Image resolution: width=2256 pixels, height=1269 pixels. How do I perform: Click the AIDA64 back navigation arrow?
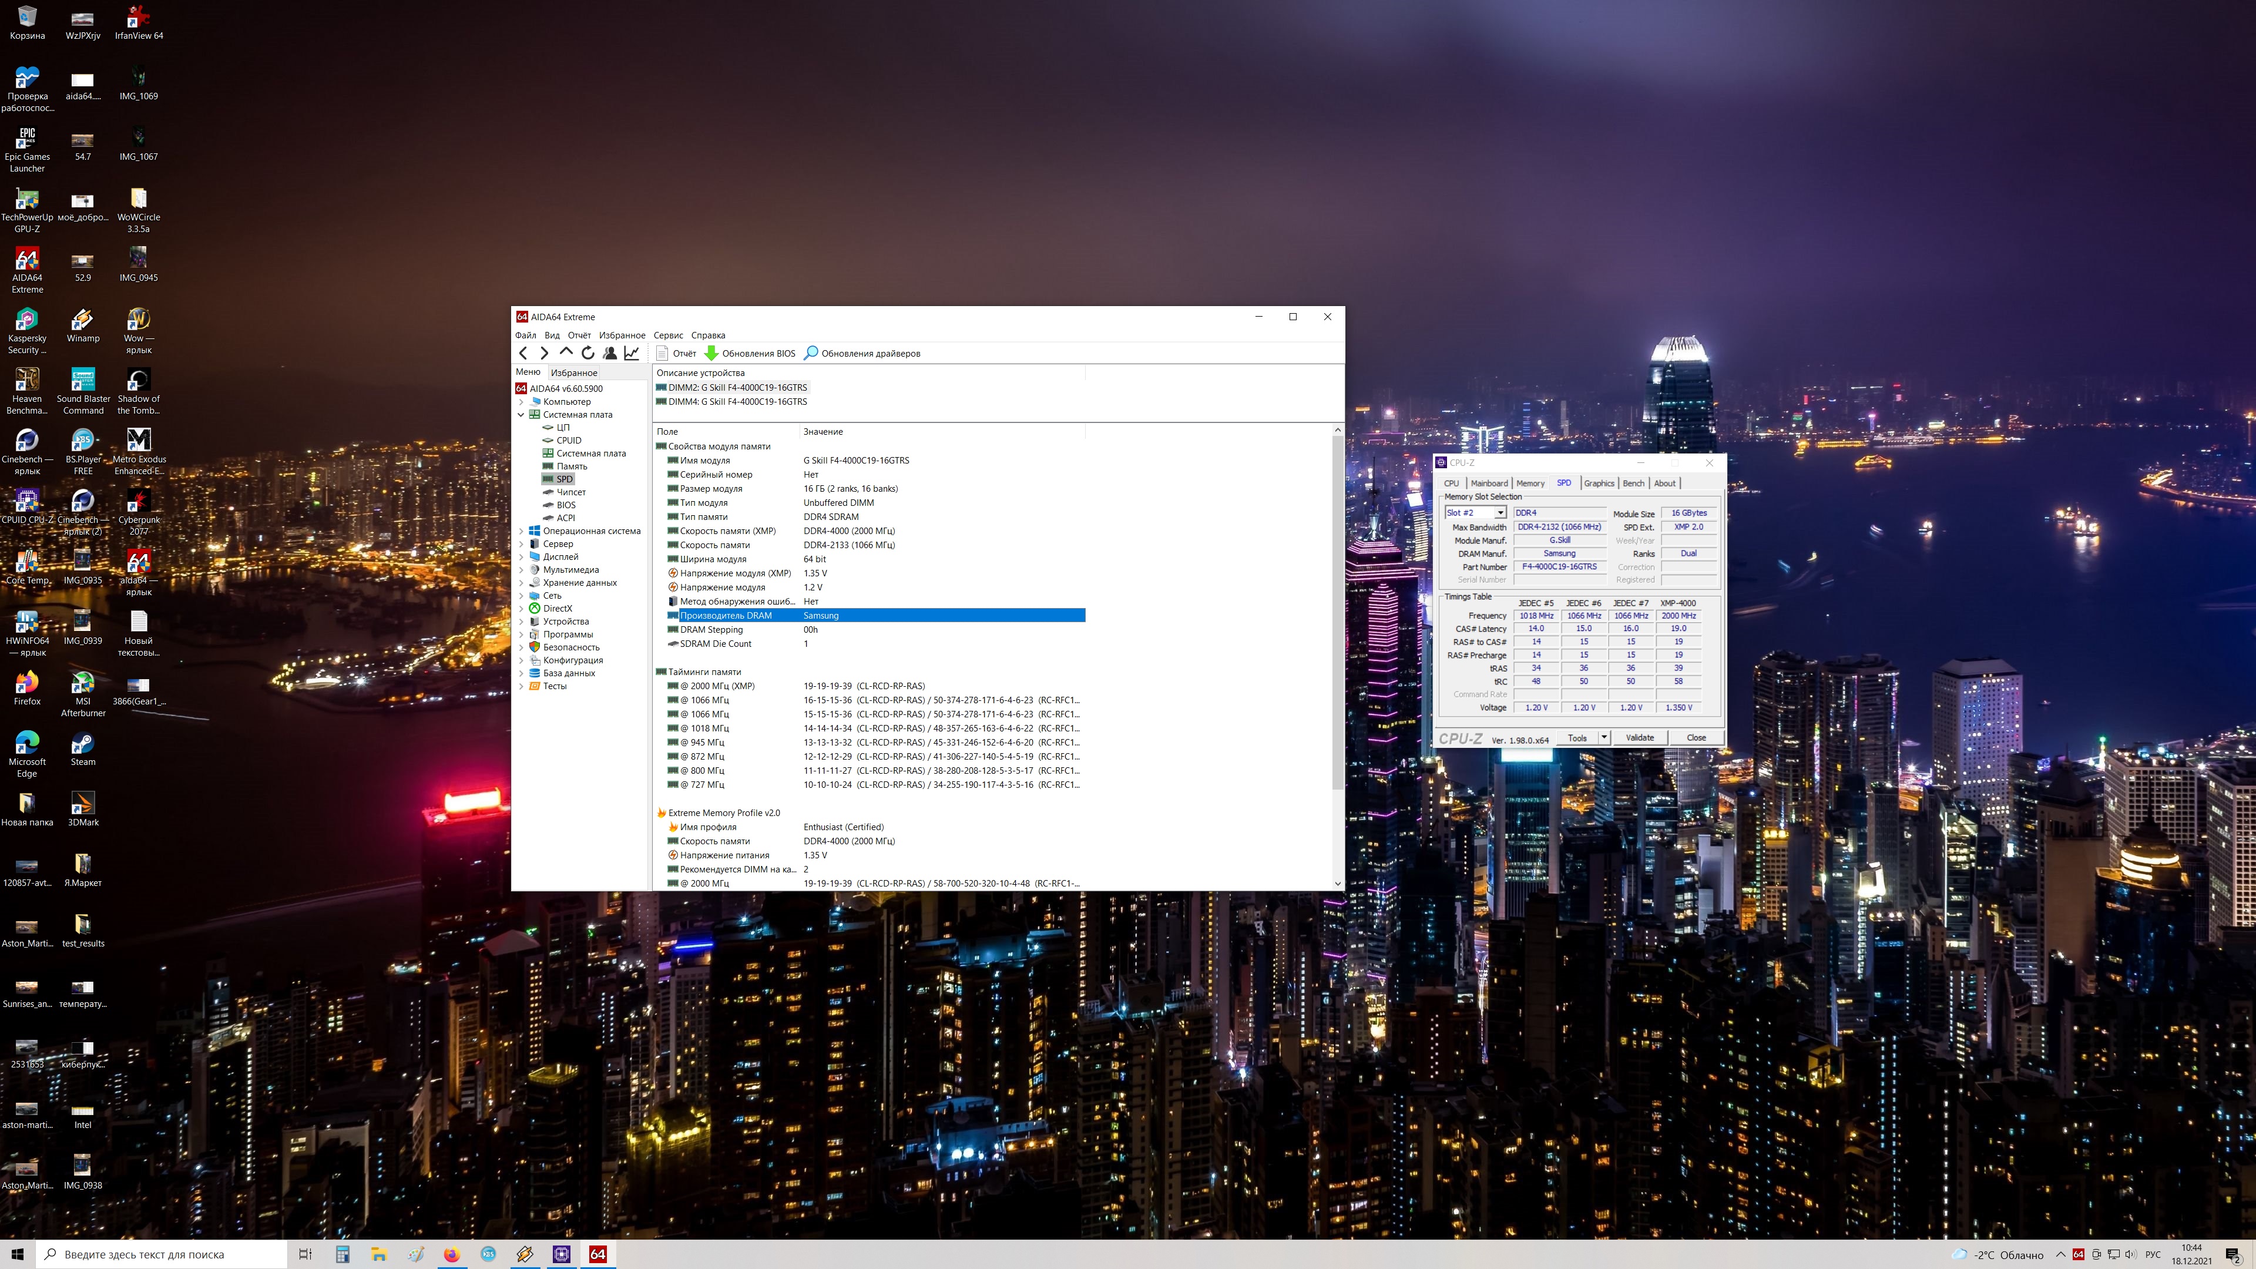click(523, 353)
